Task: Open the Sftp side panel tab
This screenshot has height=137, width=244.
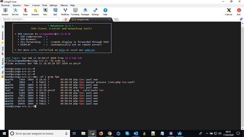Action: coord(2,74)
